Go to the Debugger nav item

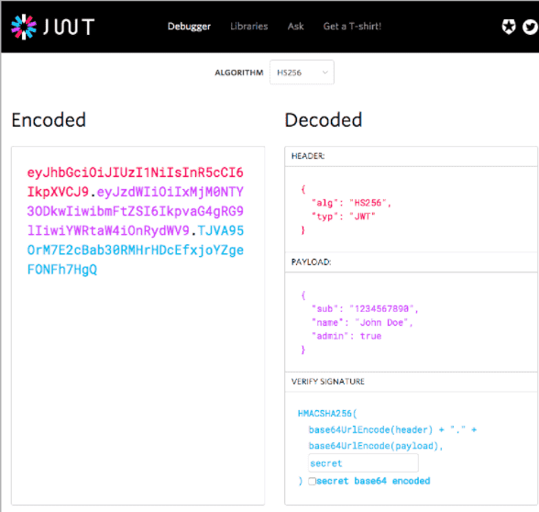pos(189,27)
